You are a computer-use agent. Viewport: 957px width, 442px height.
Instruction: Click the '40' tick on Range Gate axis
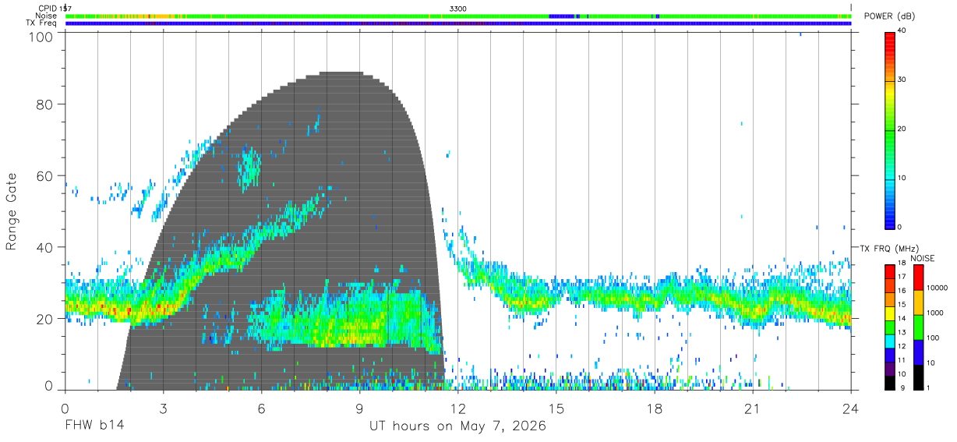[45, 247]
